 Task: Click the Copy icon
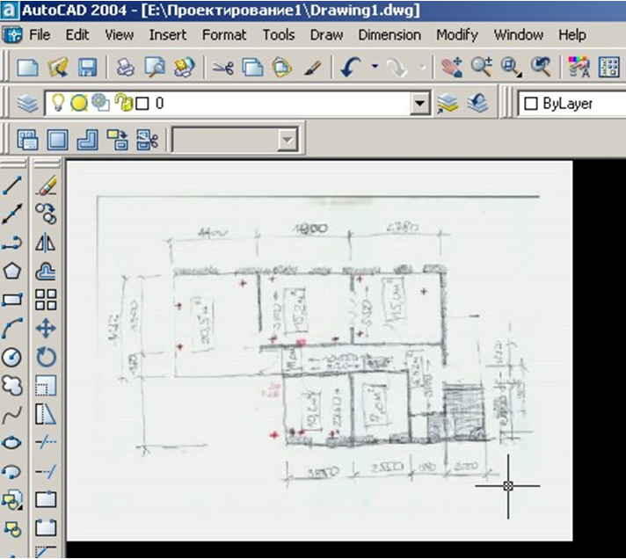(252, 67)
